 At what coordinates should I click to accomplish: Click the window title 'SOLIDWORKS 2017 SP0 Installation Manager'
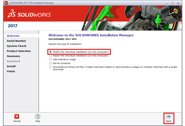click(x=31, y=3)
